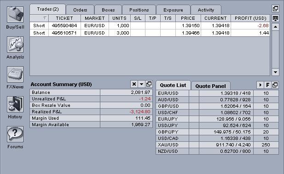Detach the Quote List panel

pyautogui.click(x=275, y=85)
